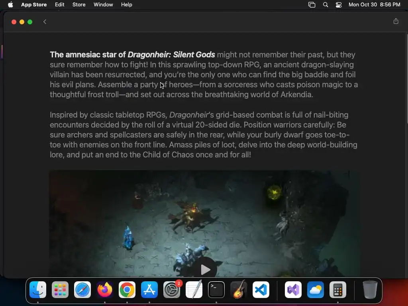Maximize the App Store window with green button

[x=30, y=22]
